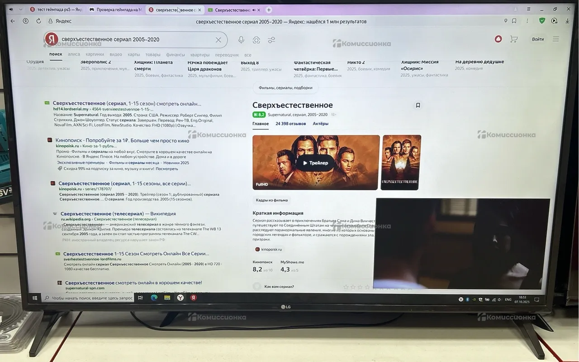Open the "Актёры" tab in info card

[x=320, y=124]
